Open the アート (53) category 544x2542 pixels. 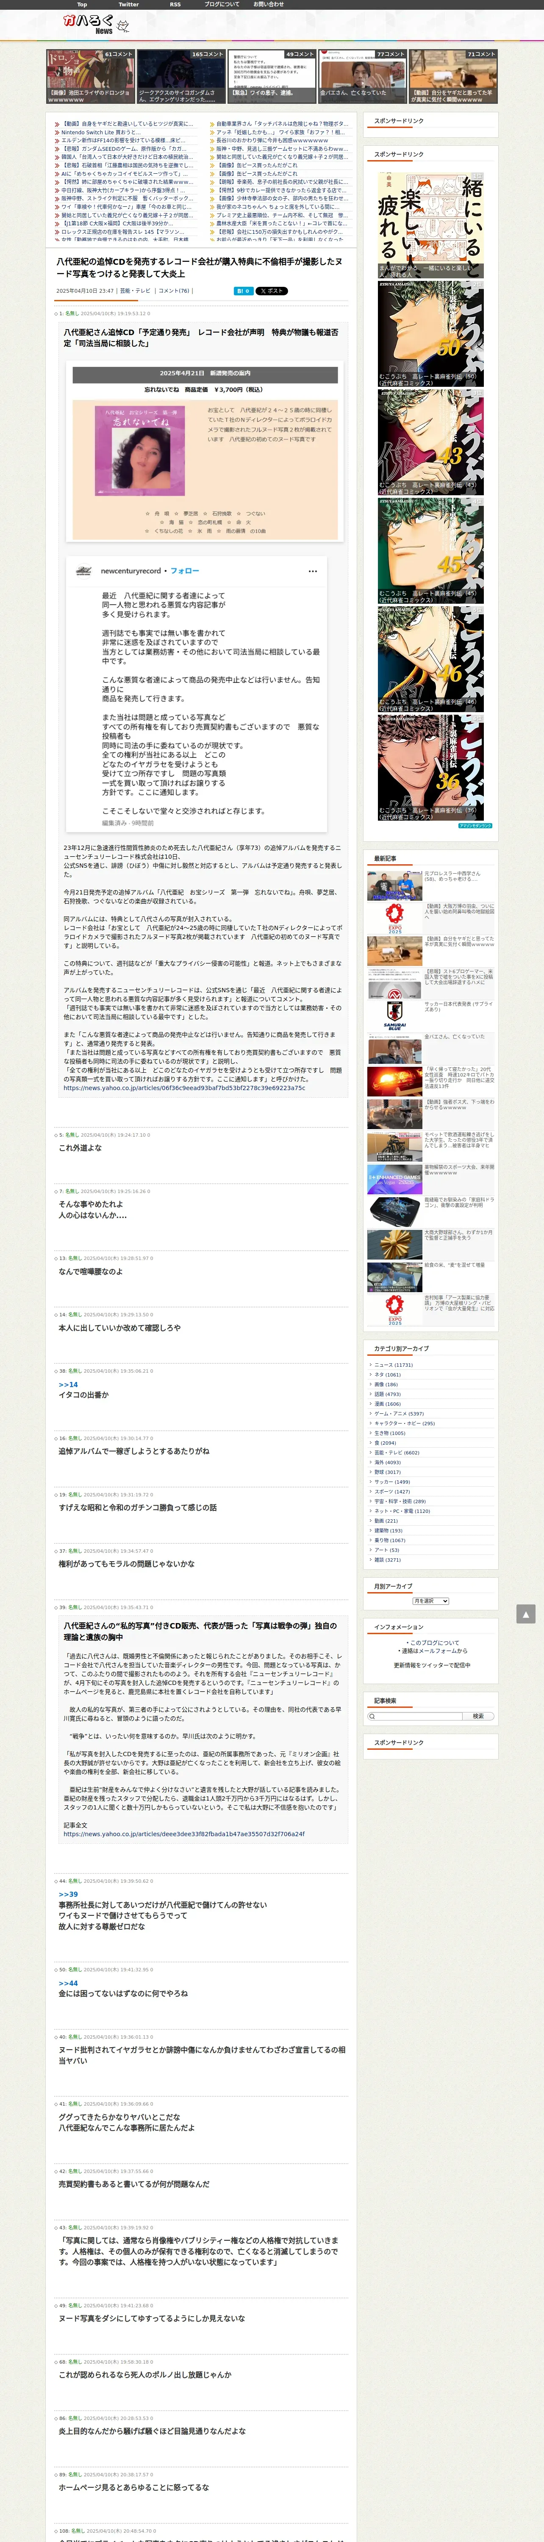click(x=387, y=1550)
